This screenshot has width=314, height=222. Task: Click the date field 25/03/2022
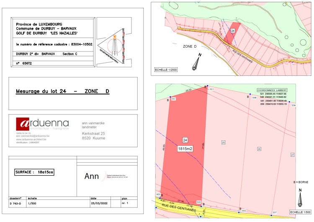point(99,204)
